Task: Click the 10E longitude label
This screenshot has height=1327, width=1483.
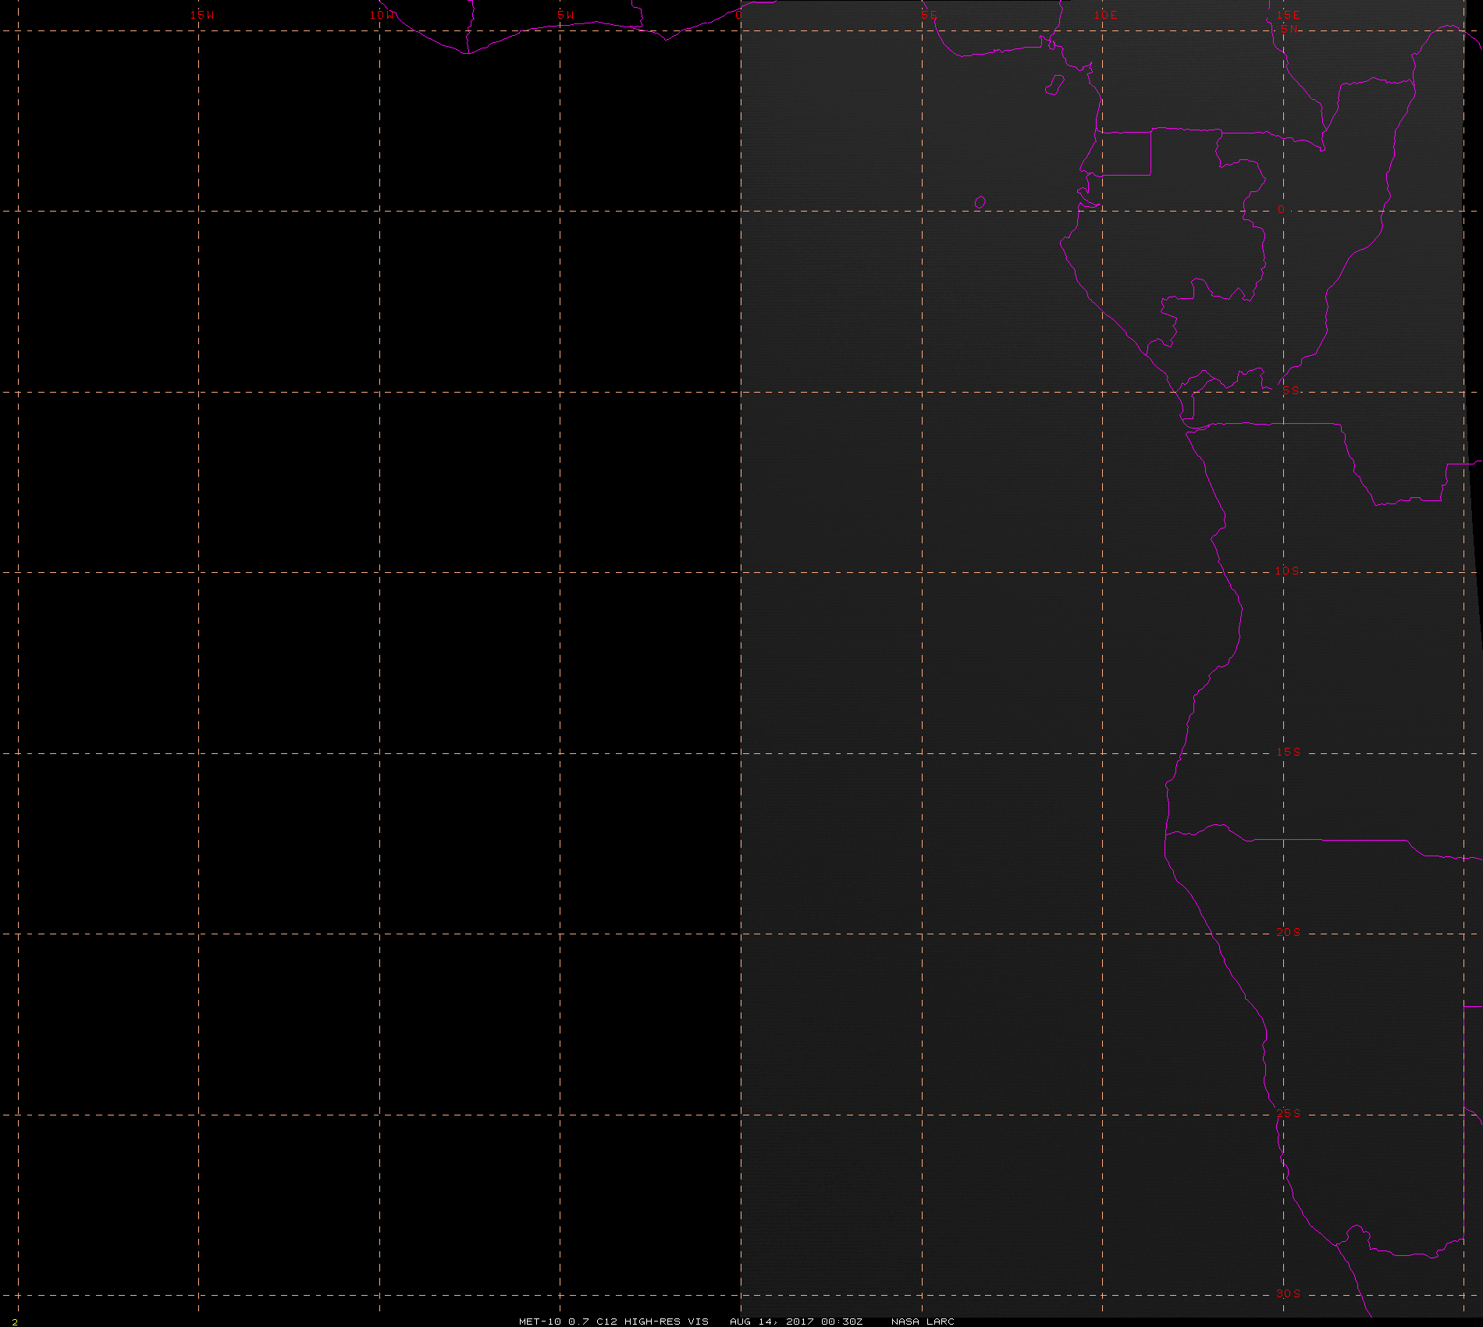Action: [x=1106, y=15]
